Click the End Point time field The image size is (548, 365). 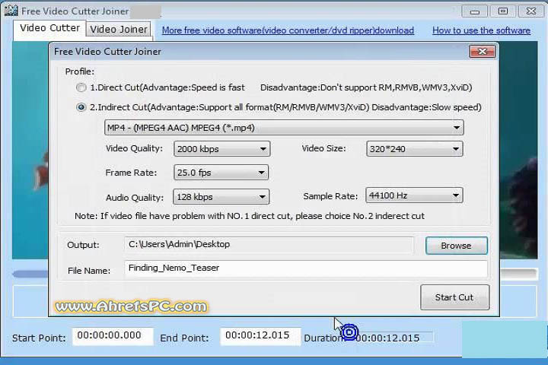click(x=260, y=336)
